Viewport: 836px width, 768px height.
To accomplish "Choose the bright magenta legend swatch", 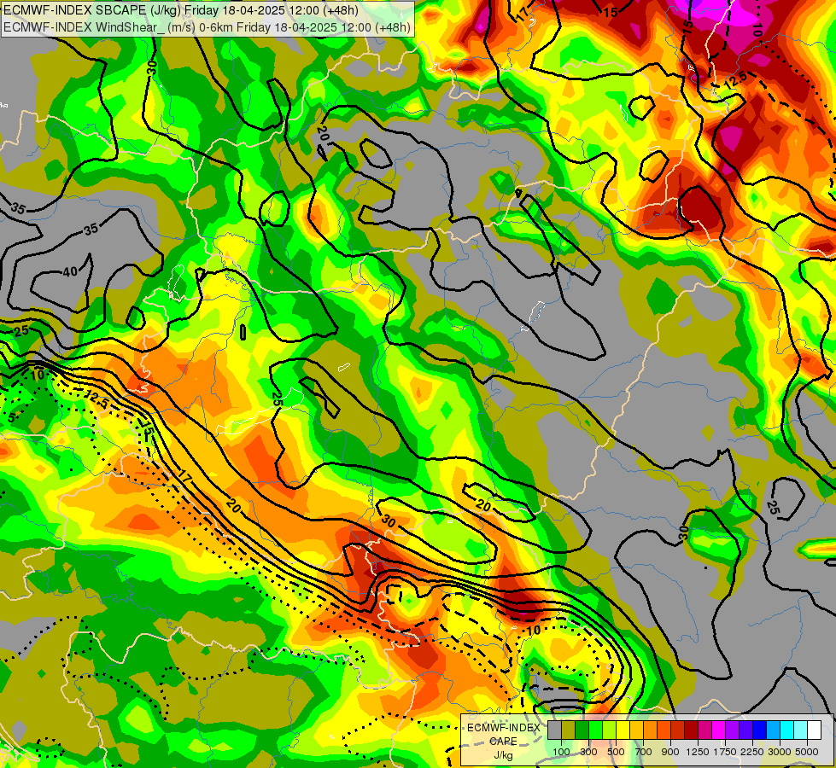I will (719, 730).
